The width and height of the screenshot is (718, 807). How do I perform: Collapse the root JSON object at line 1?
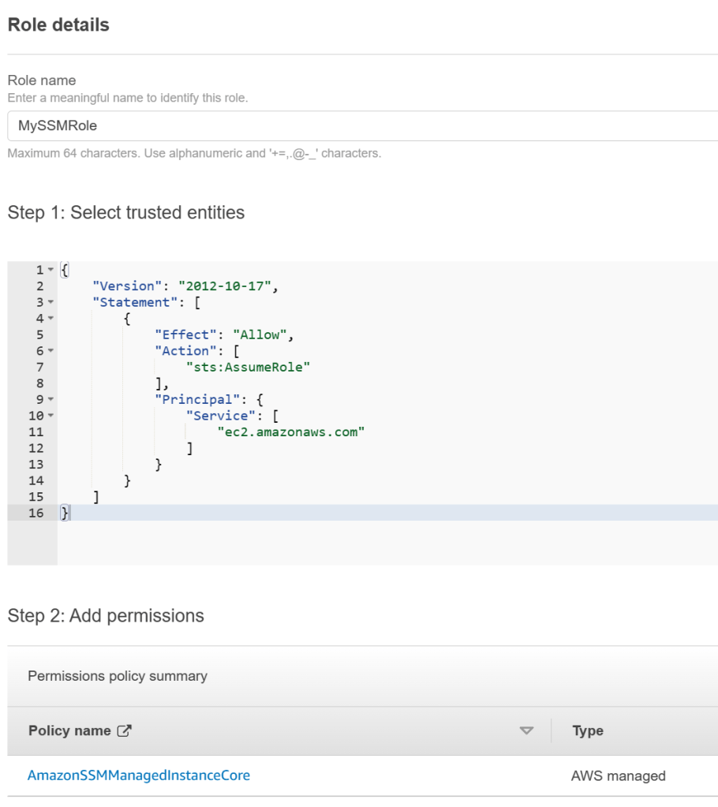pyautogui.click(x=51, y=270)
